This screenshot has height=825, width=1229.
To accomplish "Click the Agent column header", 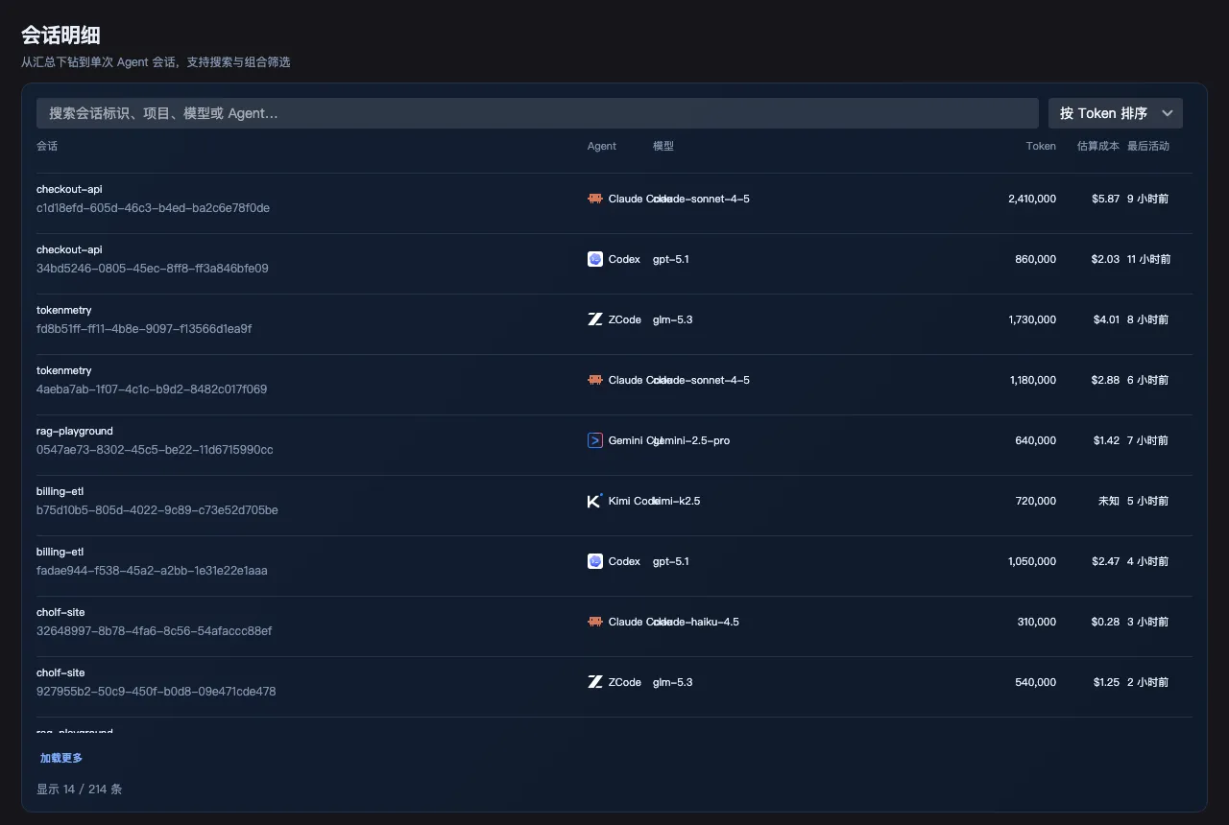I will click(x=602, y=146).
